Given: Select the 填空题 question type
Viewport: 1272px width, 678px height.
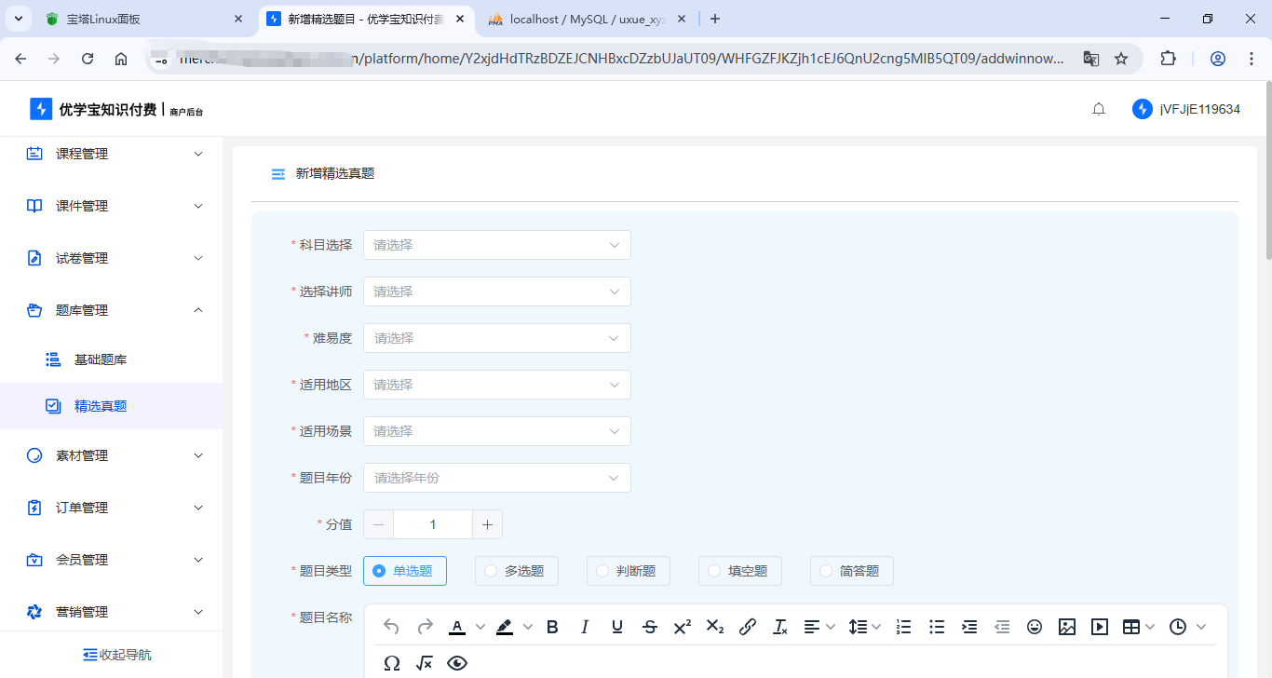Looking at the screenshot, I should point(739,571).
